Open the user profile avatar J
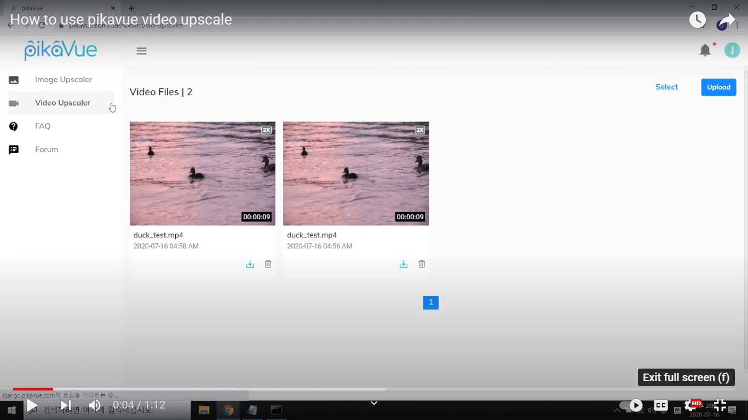Viewport: 748px width, 420px height. point(732,50)
